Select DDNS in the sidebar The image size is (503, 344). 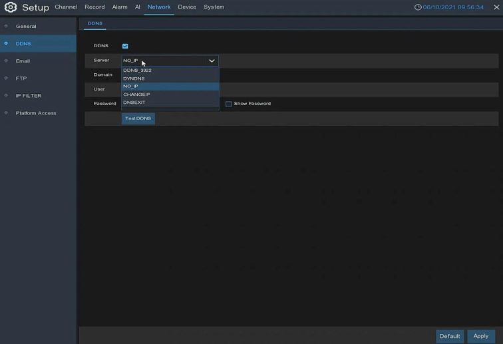tap(38, 44)
